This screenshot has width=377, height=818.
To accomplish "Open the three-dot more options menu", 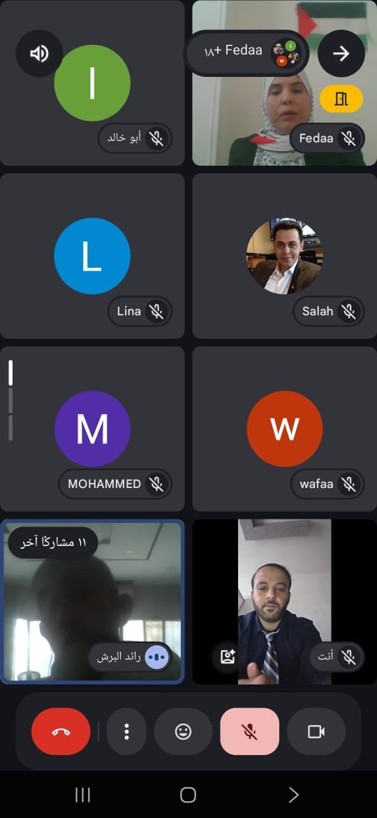I will [x=126, y=731].
